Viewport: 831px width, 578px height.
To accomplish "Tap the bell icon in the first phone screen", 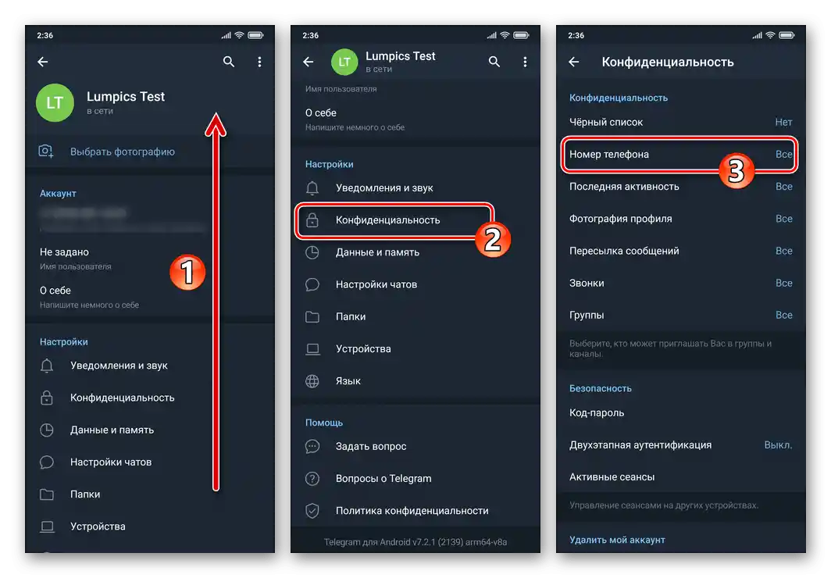I will pos(47,366).
